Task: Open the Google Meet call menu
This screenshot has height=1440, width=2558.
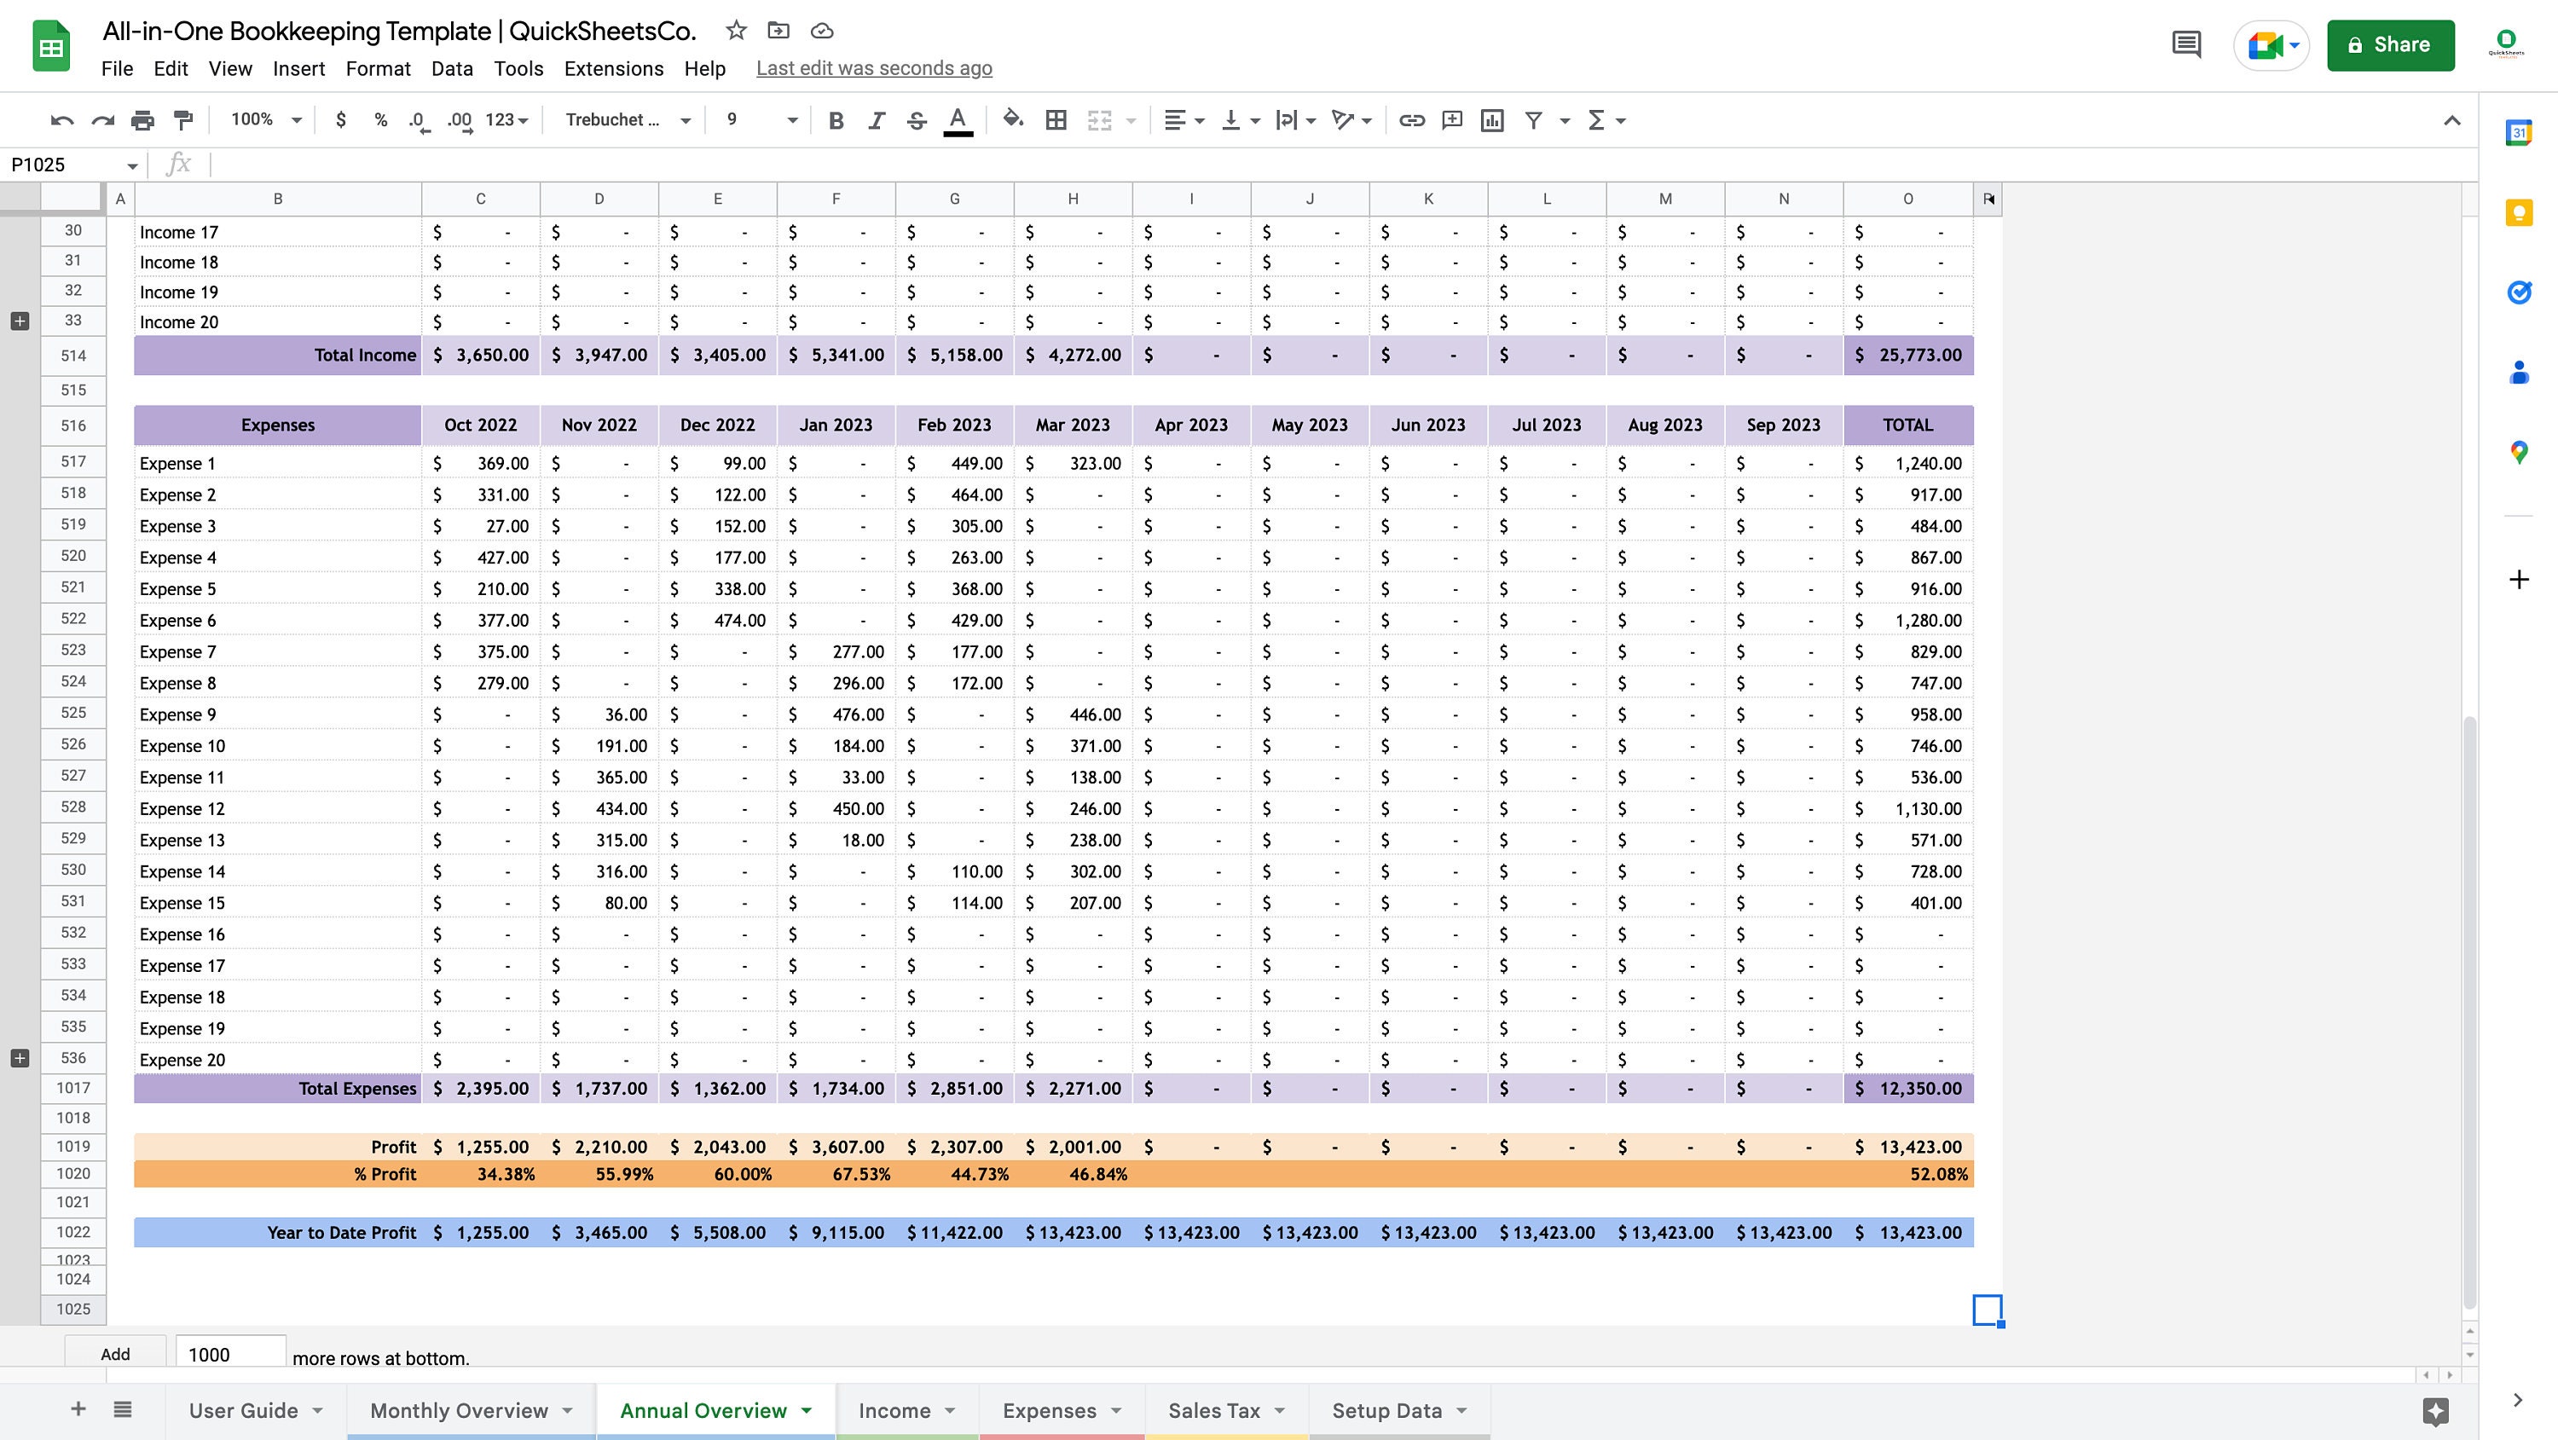Action: point(2272,44)
